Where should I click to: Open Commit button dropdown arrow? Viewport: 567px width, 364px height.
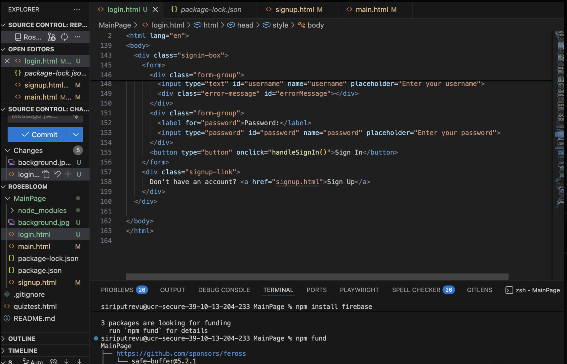click(x=76, y=134)
